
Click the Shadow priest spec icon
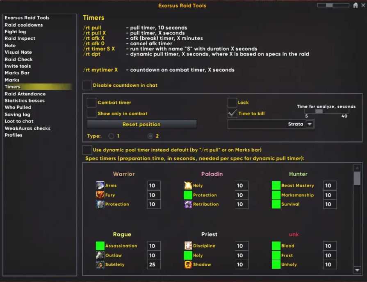[x=188, y=265]
